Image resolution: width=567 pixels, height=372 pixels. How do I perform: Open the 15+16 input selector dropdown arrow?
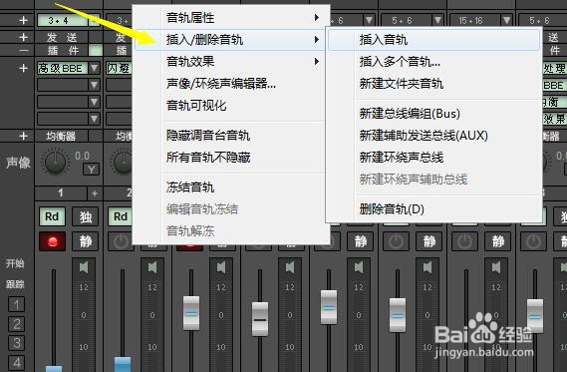tap(506, 20)
